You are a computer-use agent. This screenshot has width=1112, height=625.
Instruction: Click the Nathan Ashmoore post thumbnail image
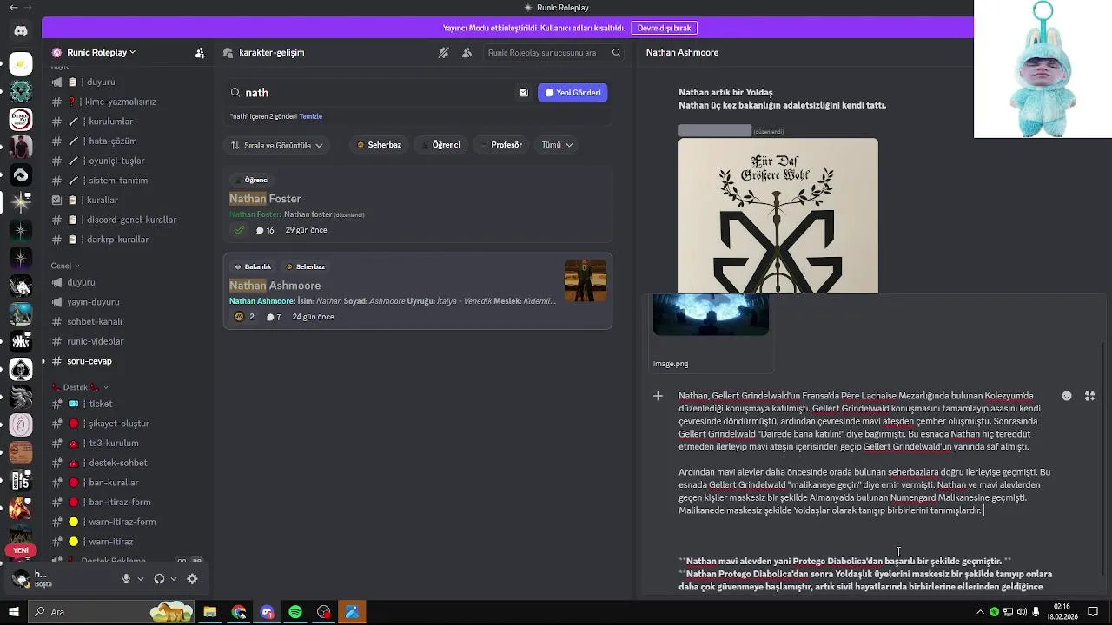click(586, 280)
